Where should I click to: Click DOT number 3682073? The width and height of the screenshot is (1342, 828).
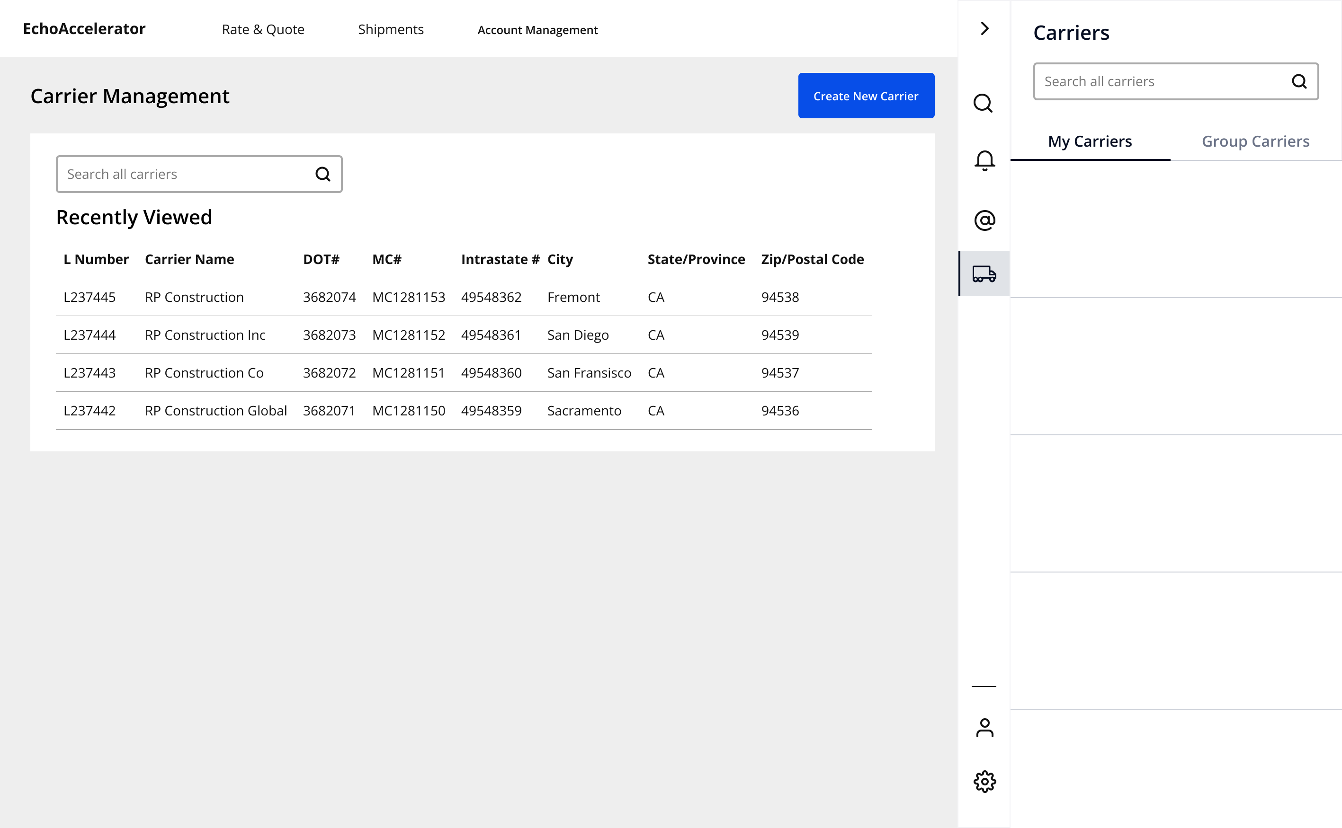pos(329,335)
